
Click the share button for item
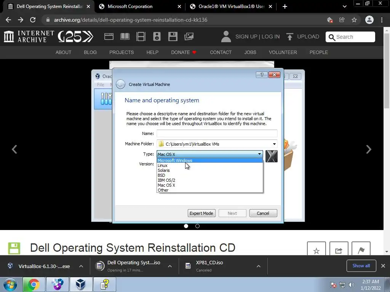click(x=339, y=249)
